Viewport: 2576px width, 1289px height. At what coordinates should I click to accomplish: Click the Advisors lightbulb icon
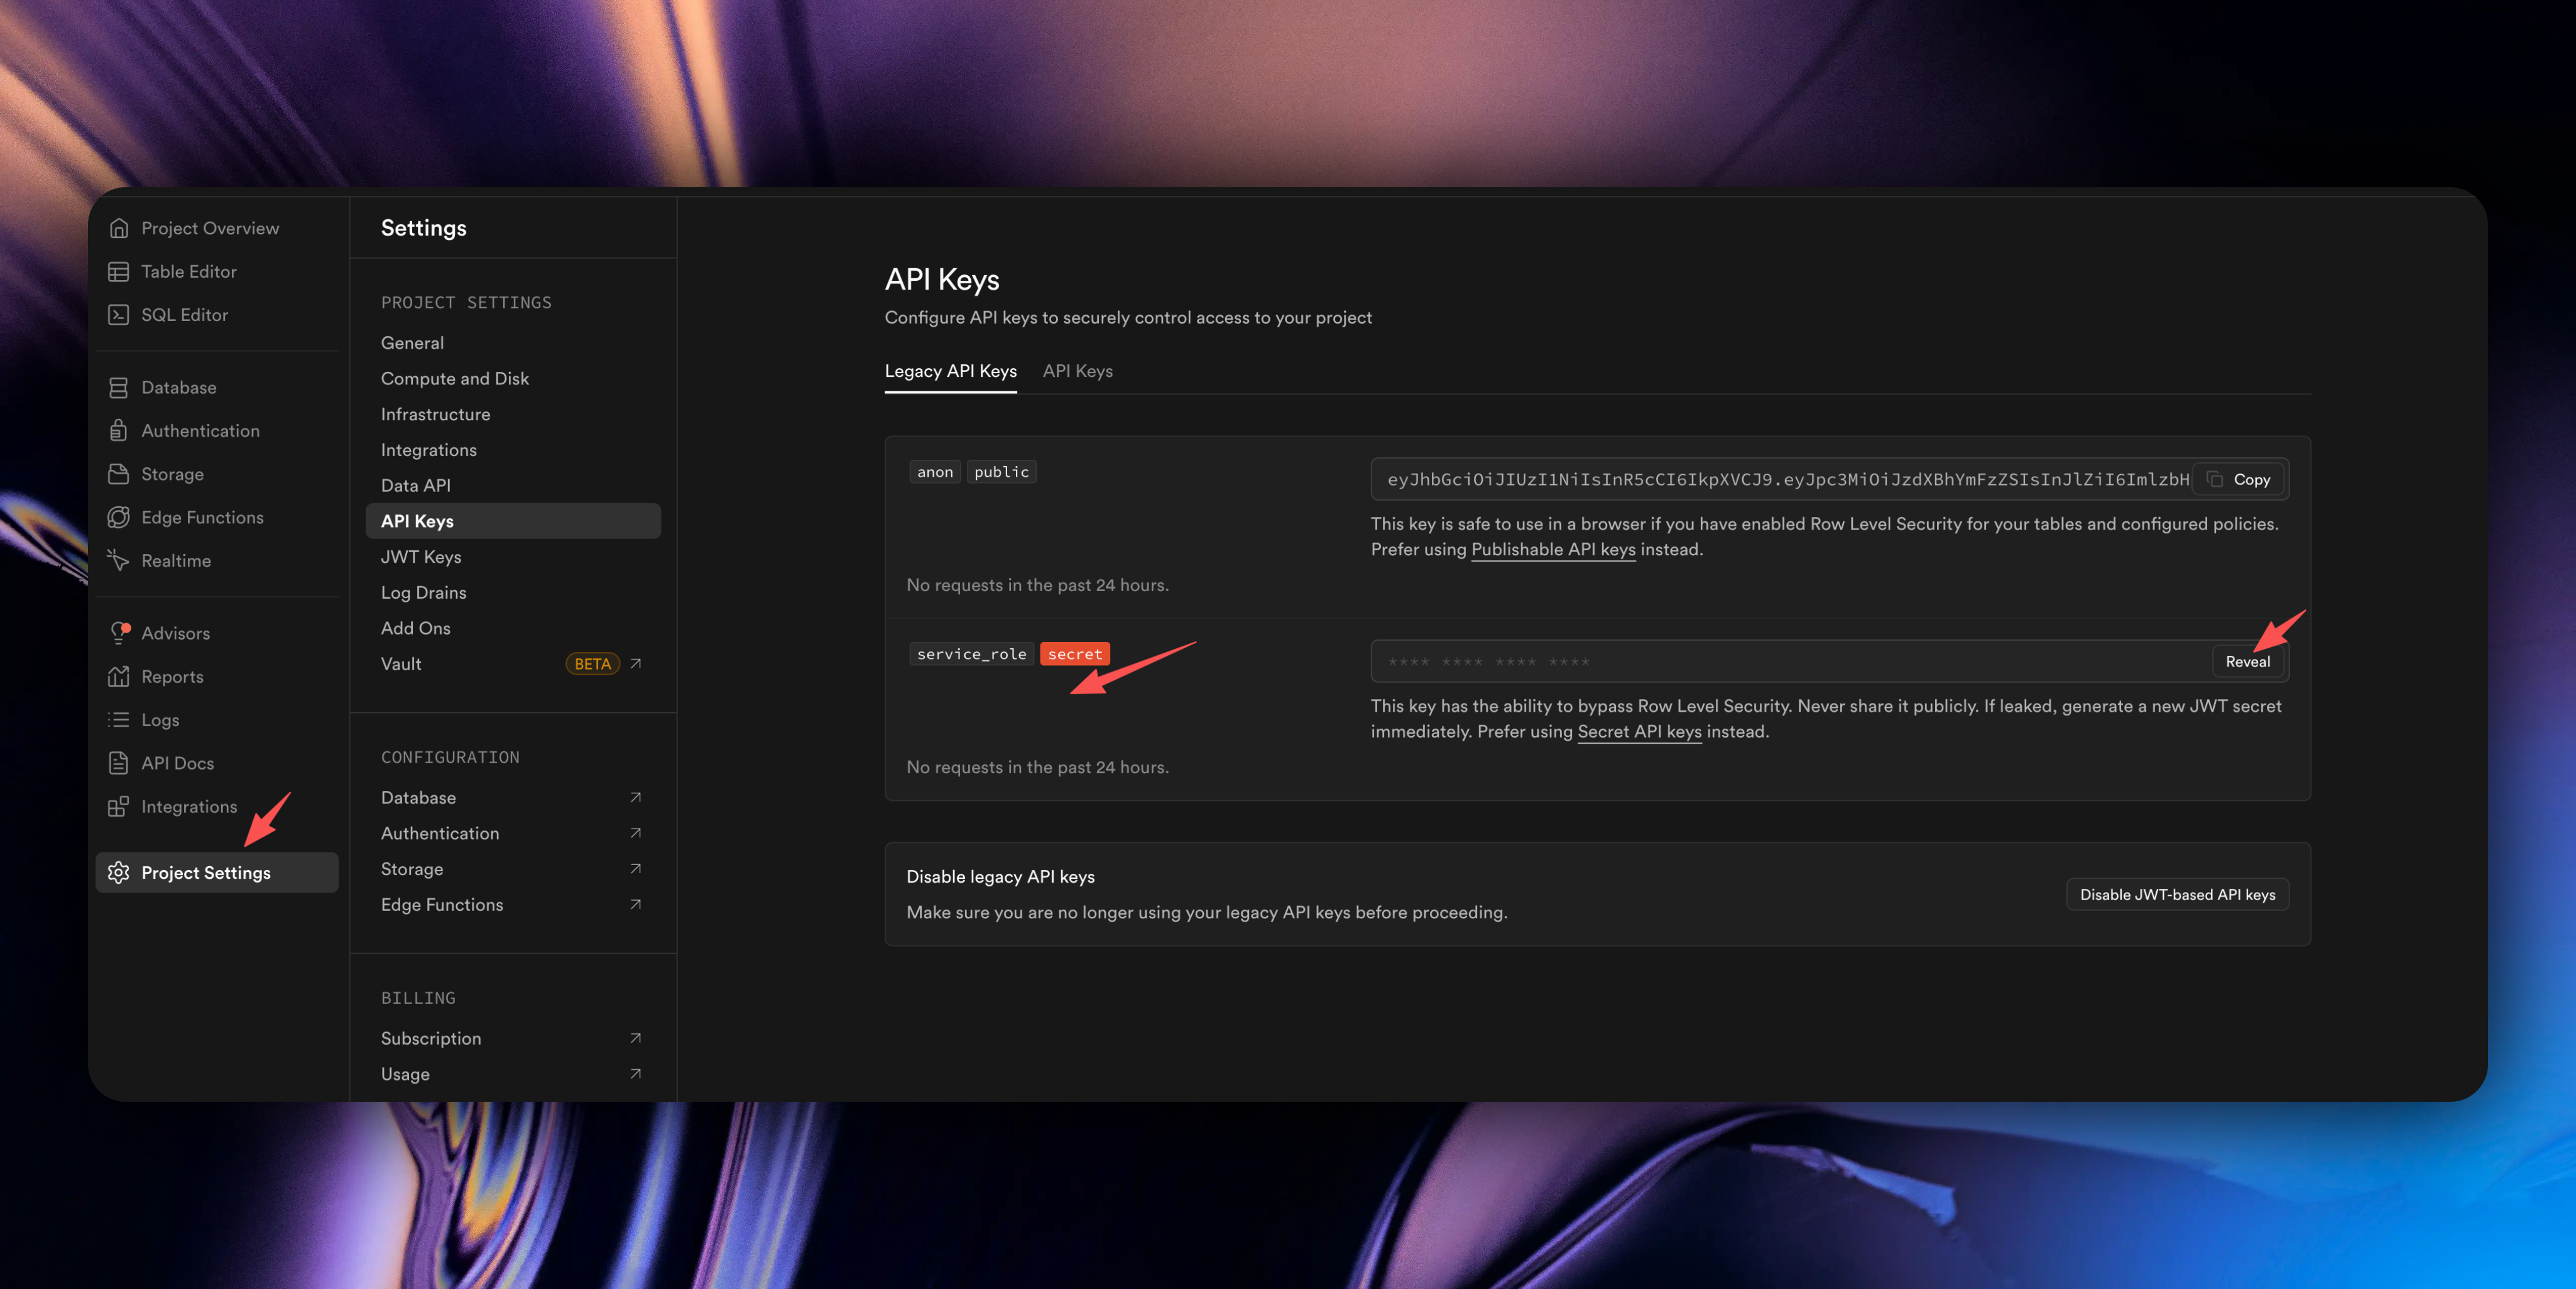click(x=119, y=633)
